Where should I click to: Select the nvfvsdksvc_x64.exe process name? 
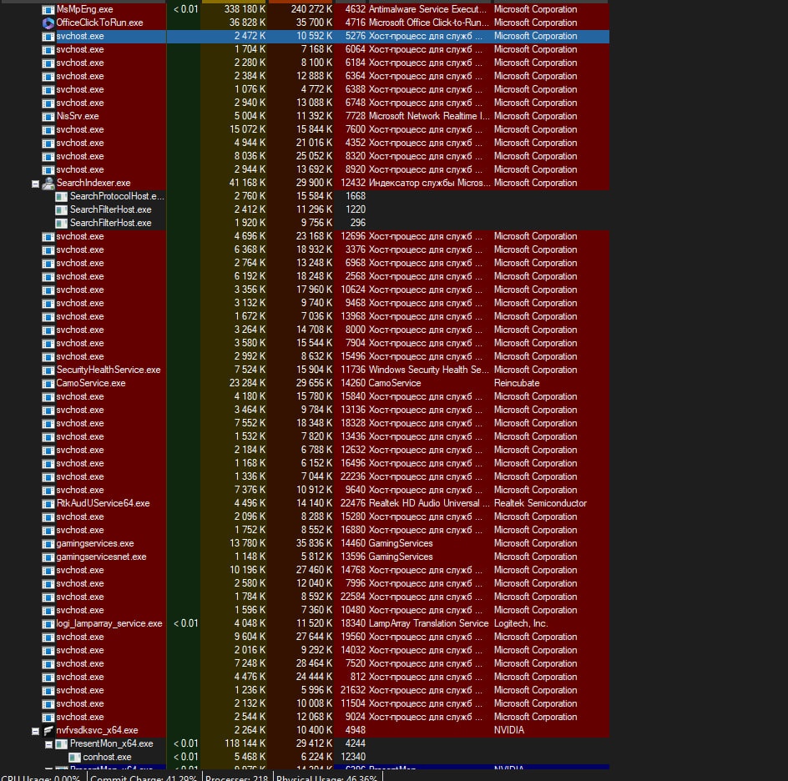pos(97,730)
